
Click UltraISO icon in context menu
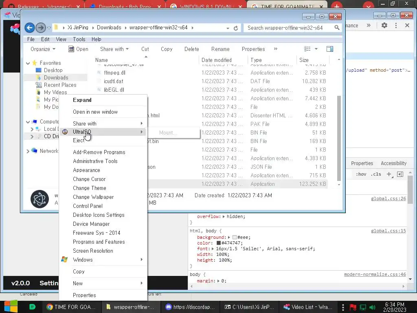coord(65,132)
